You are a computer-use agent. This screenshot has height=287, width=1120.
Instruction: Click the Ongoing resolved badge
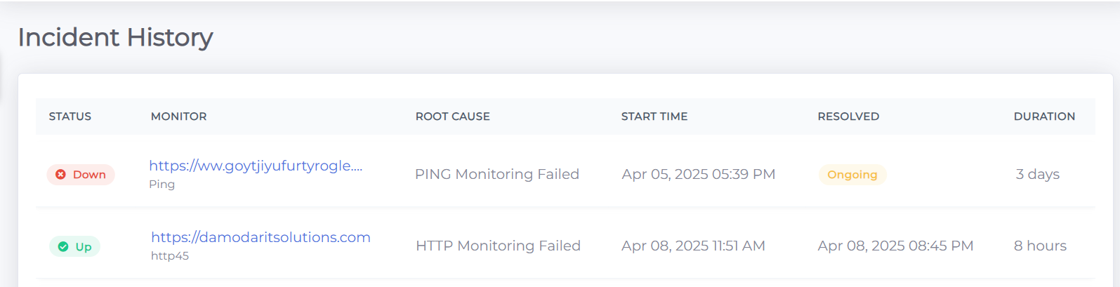tap(852, 175)
